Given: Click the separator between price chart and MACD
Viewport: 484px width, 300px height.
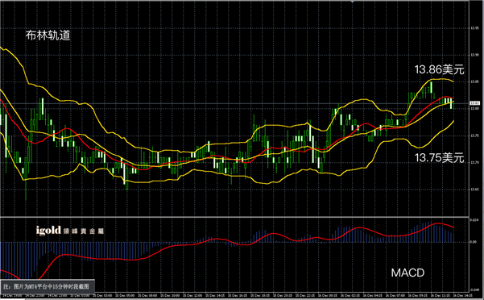Looking at the screenshot, I should point(234,217).
